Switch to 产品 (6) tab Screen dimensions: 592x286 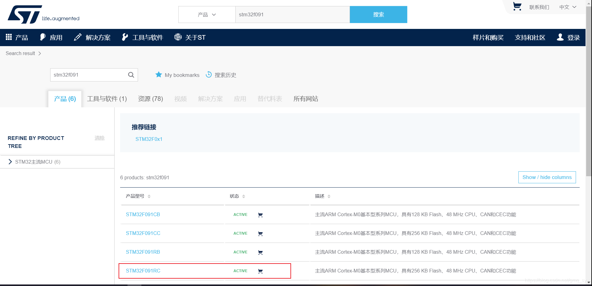coord(65,99)
